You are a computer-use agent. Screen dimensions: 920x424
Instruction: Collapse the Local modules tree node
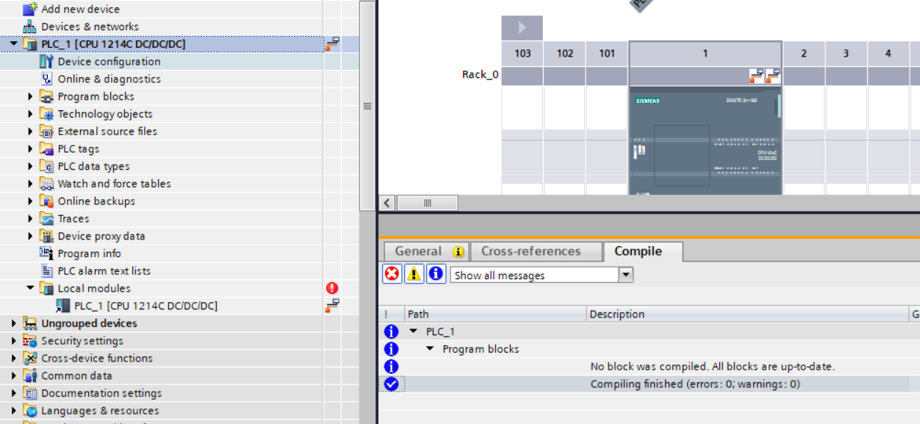[x=31, y=288]
